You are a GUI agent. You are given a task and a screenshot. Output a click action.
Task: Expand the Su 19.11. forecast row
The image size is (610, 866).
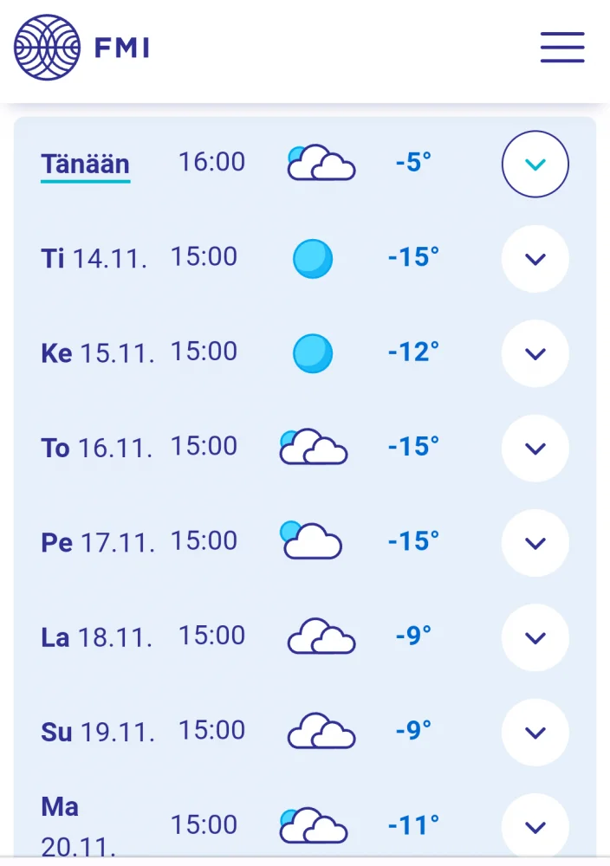535,732
